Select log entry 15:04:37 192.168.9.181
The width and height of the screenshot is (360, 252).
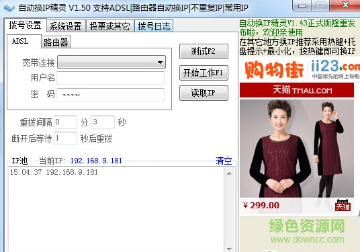coord(54,172)
